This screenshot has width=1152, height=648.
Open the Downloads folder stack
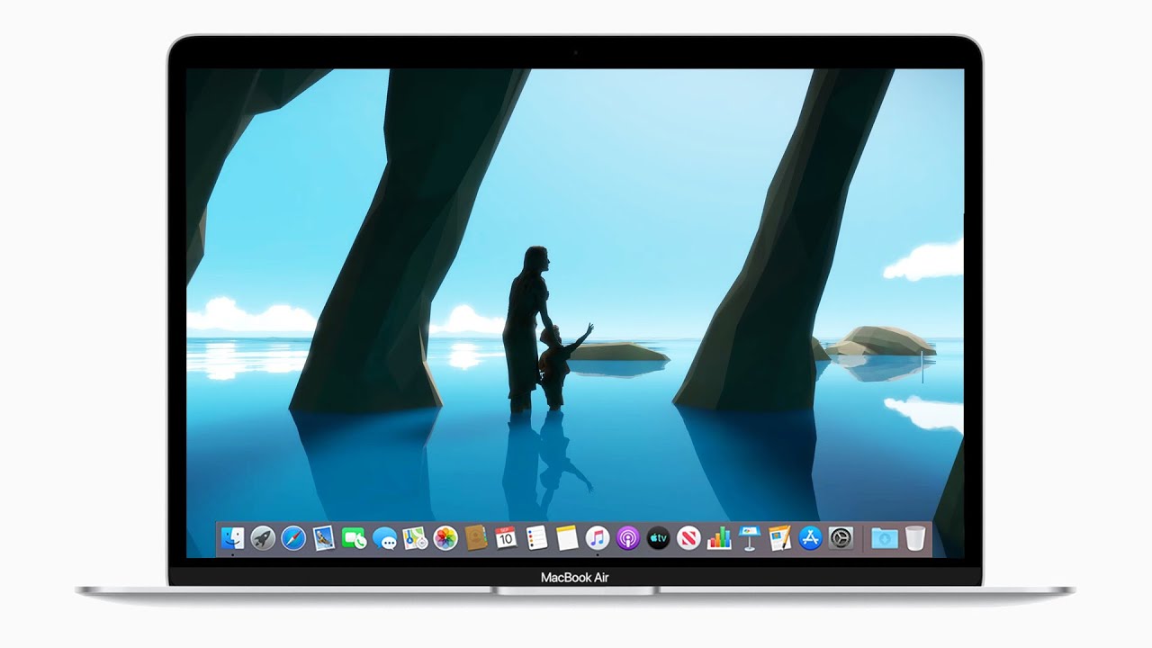(885, 538)
